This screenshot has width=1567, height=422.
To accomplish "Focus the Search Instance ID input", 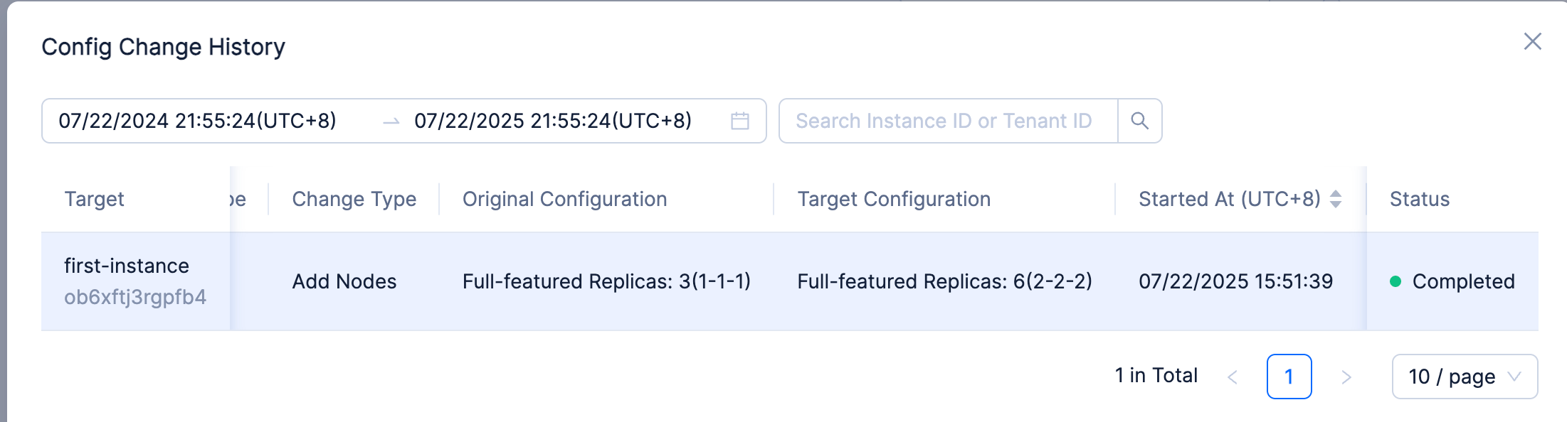I will [x=949, y=121].
